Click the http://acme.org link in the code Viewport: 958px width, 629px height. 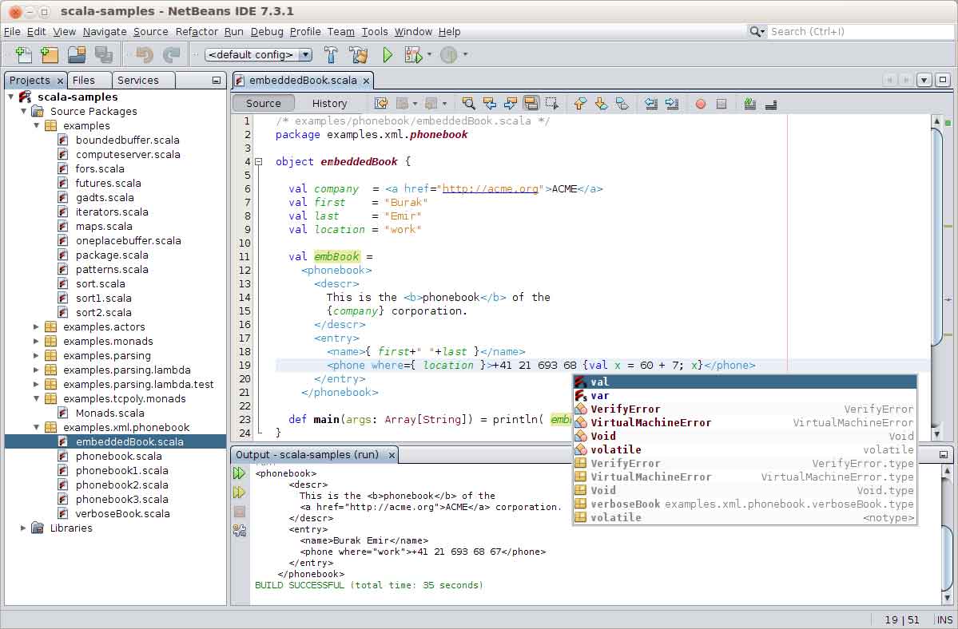(491, 189)
